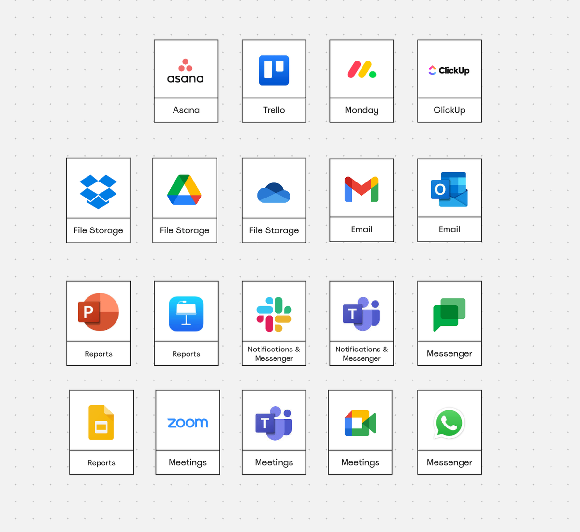Select Meetings label under Zoom

[188, 463]
